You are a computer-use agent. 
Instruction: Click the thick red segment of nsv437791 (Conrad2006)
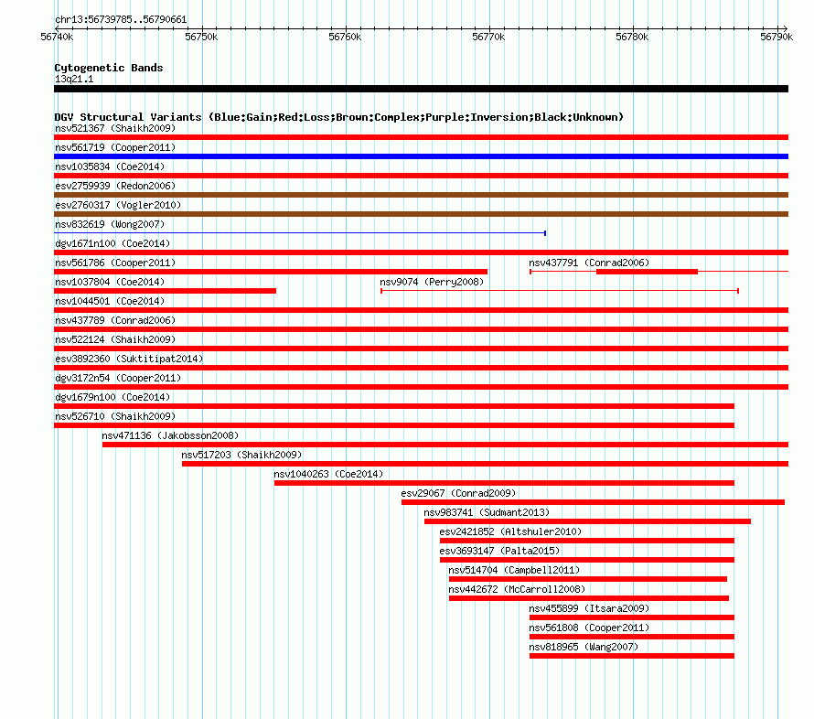647,272
